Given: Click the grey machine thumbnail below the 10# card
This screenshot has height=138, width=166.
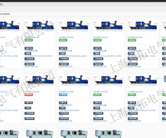Looking at the screenshot, I should (109, 134).
